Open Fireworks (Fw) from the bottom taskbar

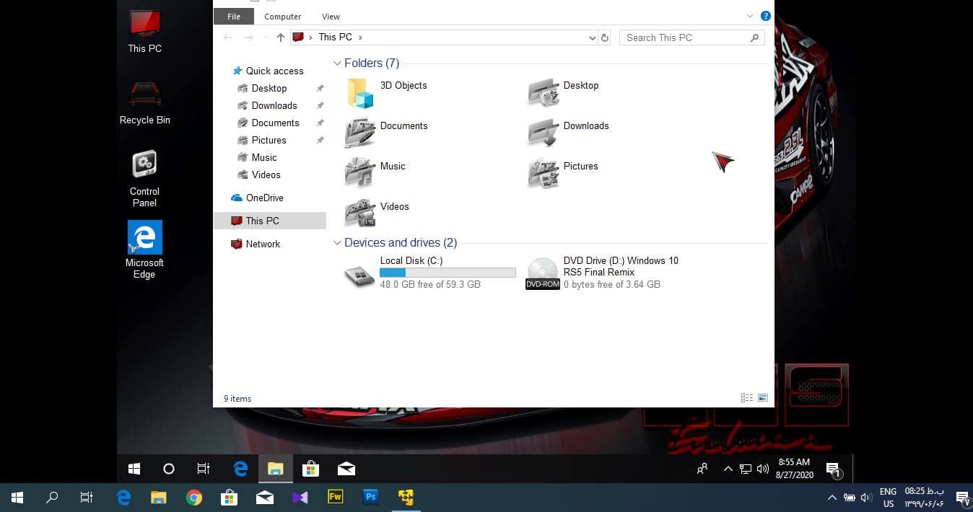[335, 497]
